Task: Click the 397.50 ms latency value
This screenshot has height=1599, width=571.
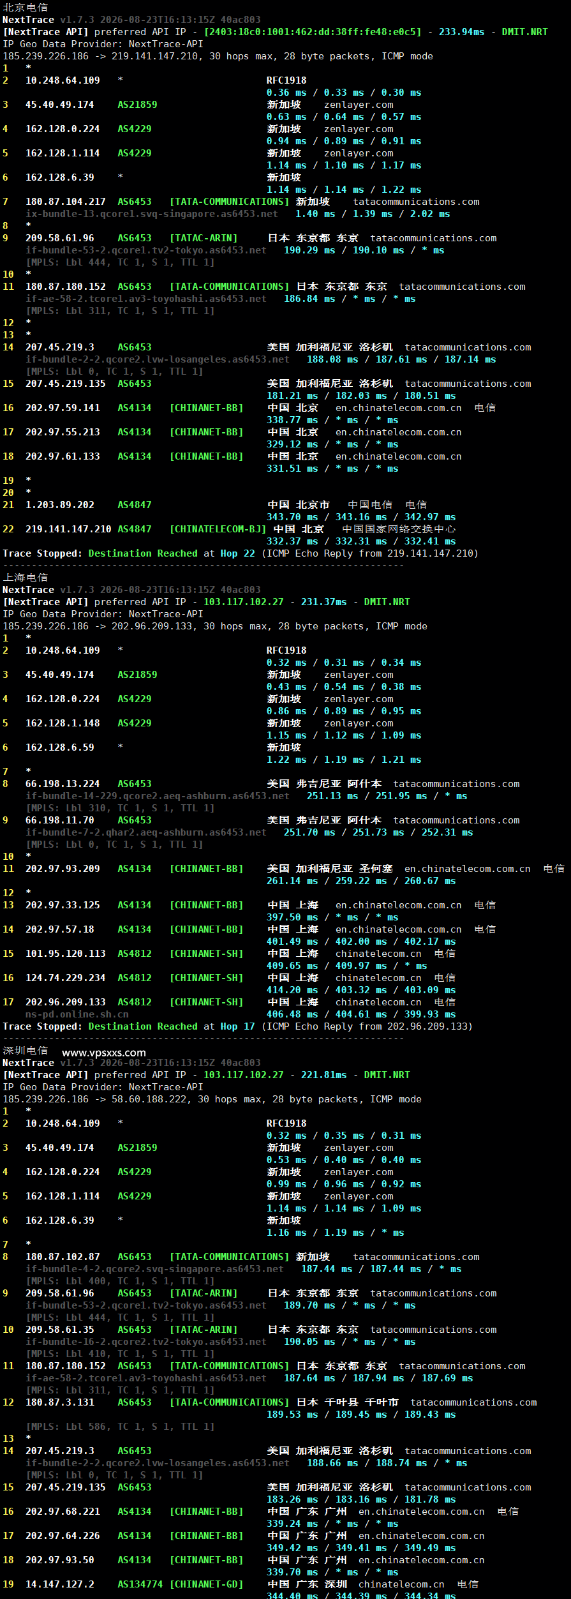Action: [292, 917]
